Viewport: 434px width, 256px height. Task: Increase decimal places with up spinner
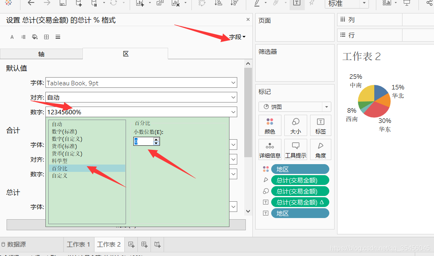156,140
